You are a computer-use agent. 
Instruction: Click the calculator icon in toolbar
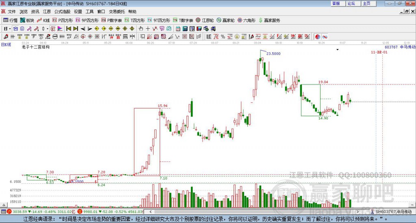click(x=185, y=29)
